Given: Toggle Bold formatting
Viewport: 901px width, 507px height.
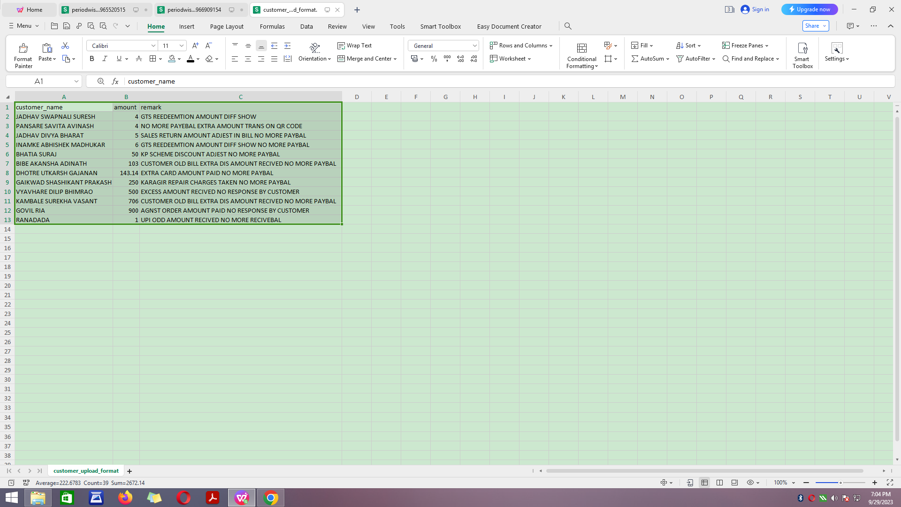Looking at the screenshot, I should coord(92,59).
